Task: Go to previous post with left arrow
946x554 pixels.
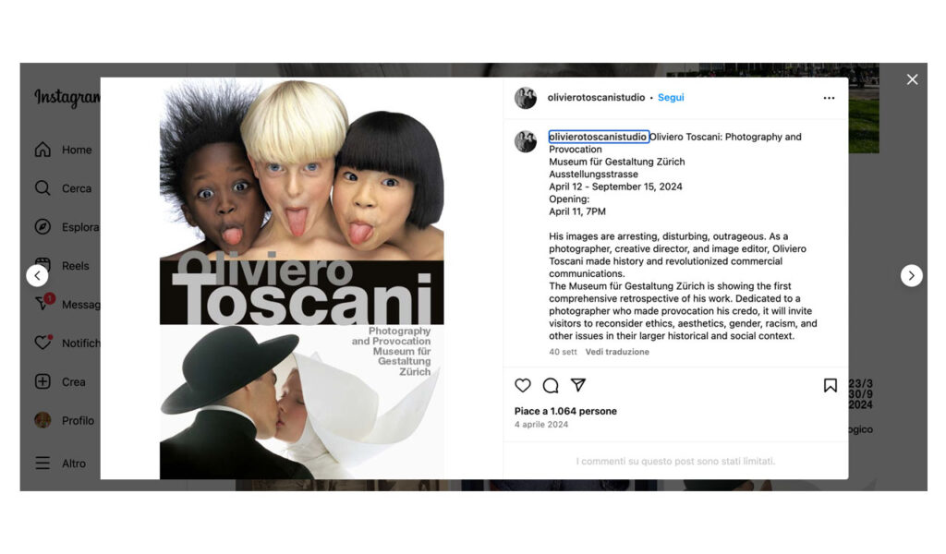Action: tap(37, 275)
